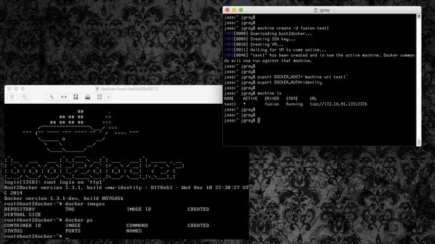This screenshot has width=435, height=244.
Task: Collapse the device icons with chevron arrow
Action: 109,97
